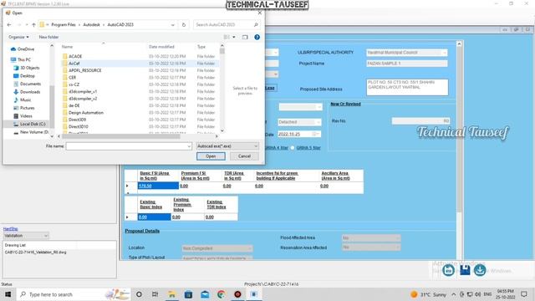
Task: Go back in Open dialog navigation
Action: [9, 25]
